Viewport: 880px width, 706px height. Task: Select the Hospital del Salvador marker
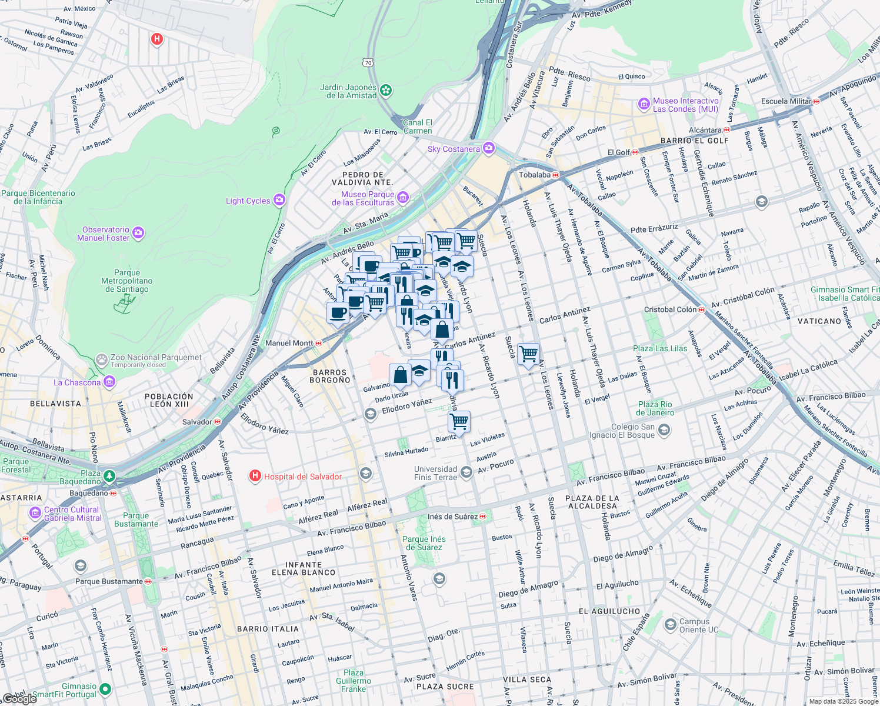click(x=255, y=476)
